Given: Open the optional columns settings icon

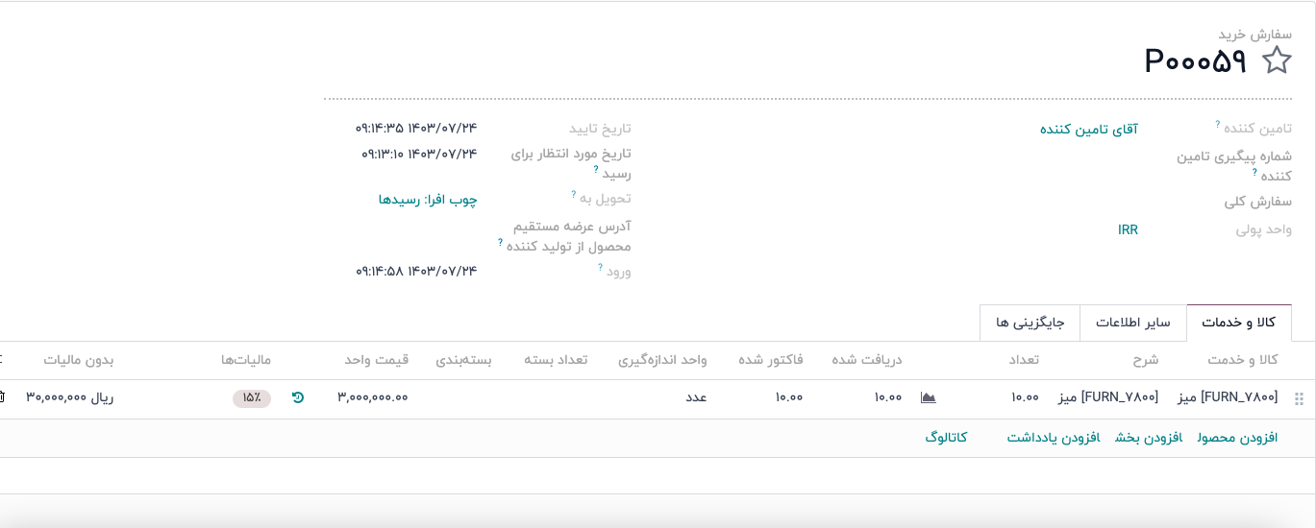Looking at the screenshot, I should pyautogui.click(x=3, y=360).
